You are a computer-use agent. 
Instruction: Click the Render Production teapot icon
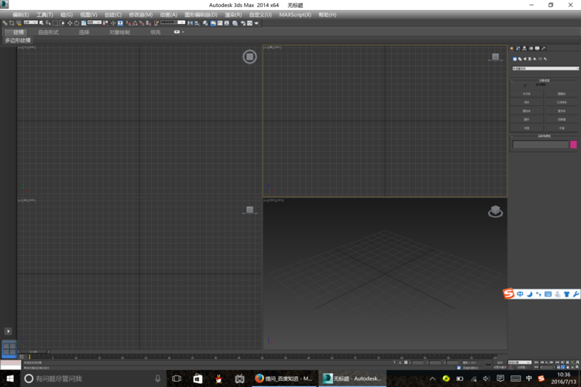(x=256, y=23)
